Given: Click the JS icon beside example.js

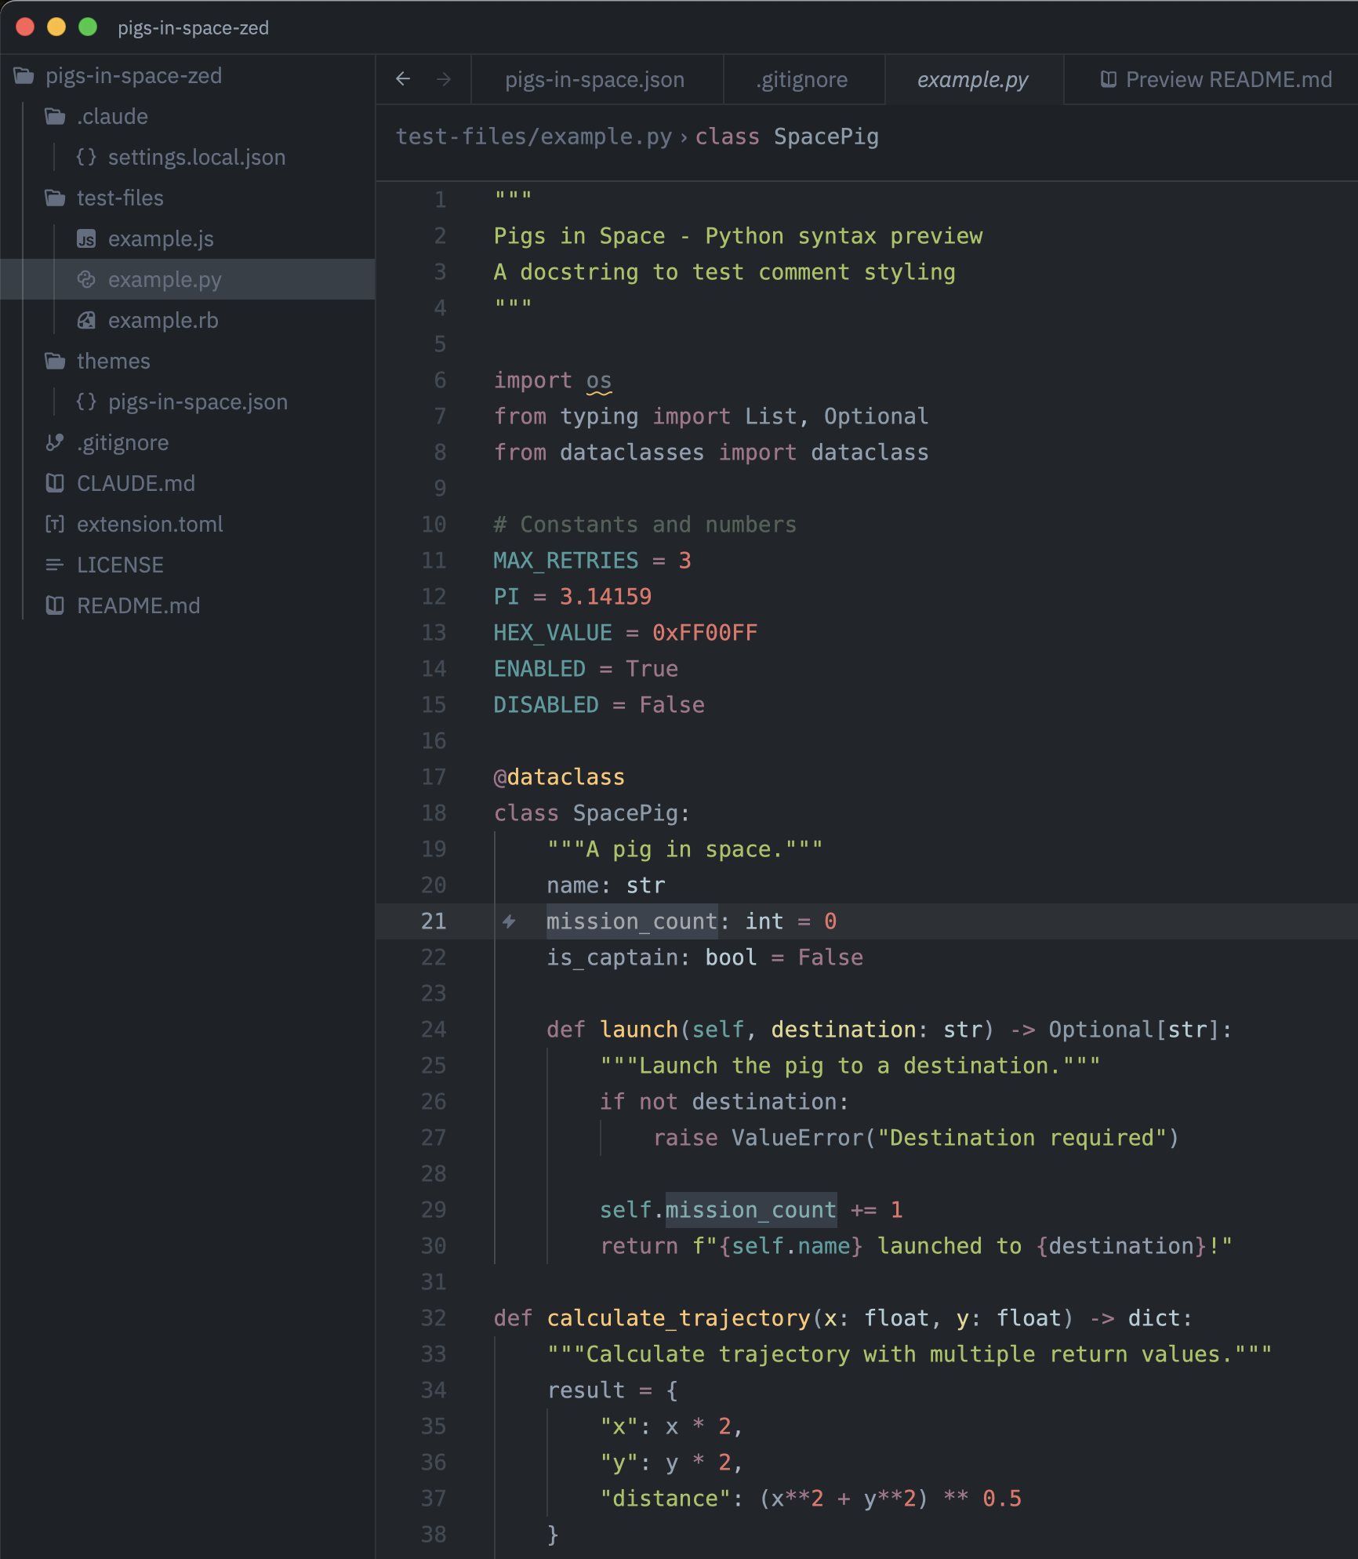Looking at the screenshot, I should [86, 239].
